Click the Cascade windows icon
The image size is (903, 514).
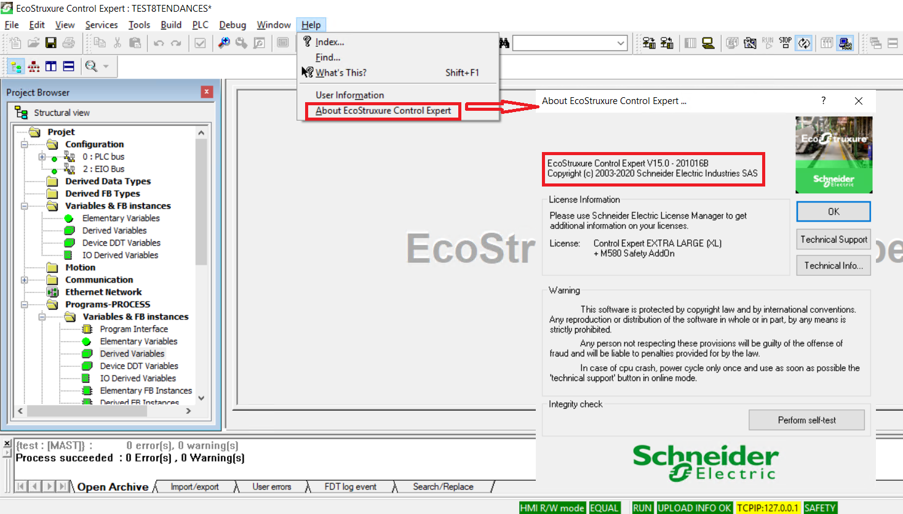(x=875, y=42)
